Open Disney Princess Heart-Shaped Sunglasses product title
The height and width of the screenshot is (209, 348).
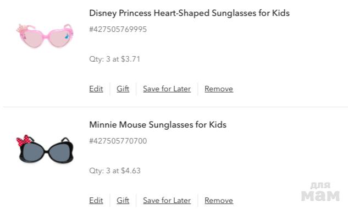point(189,13)
